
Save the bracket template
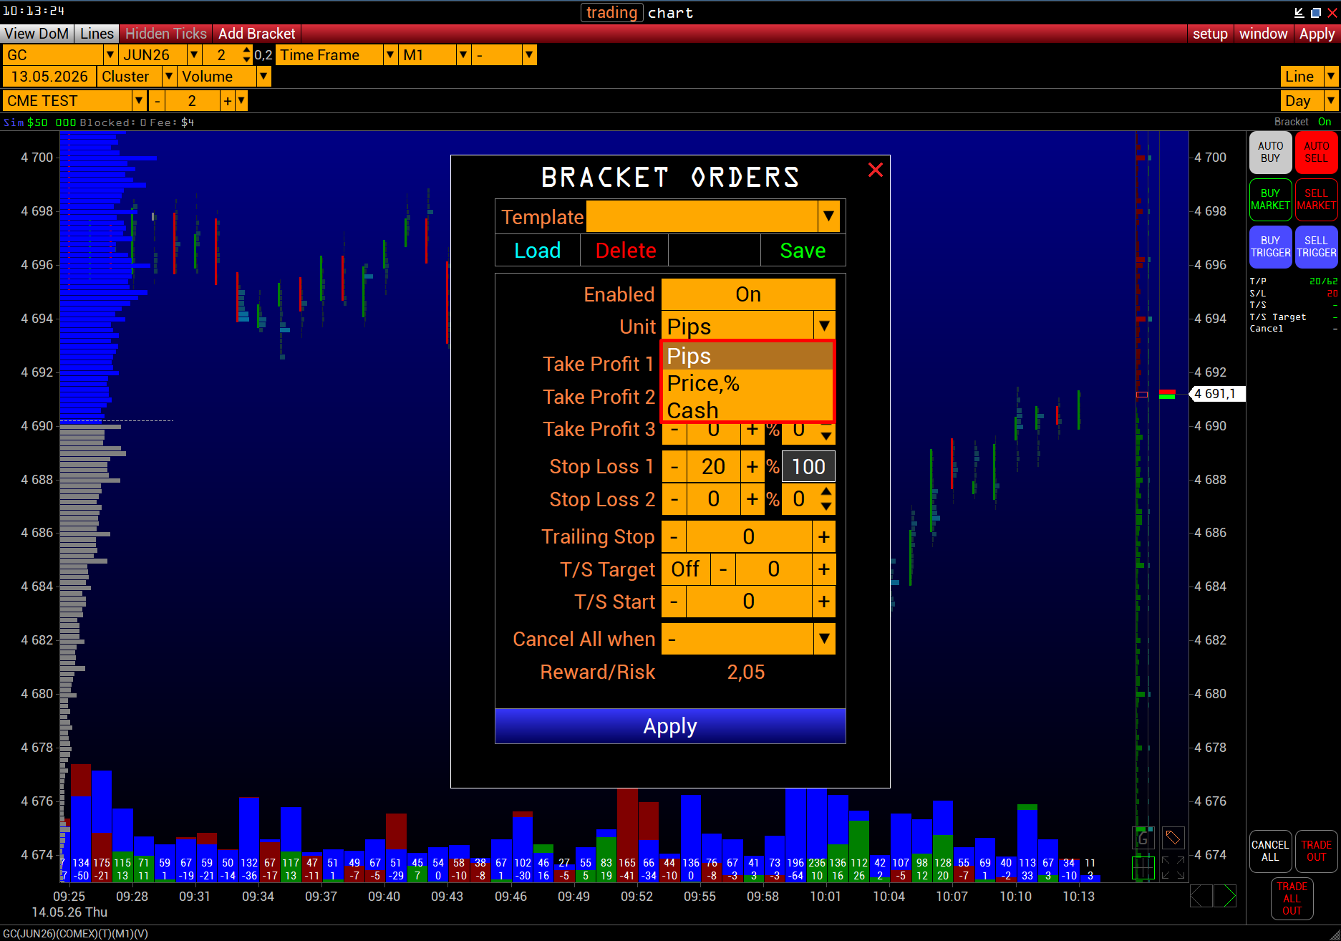tap(803, 251)
